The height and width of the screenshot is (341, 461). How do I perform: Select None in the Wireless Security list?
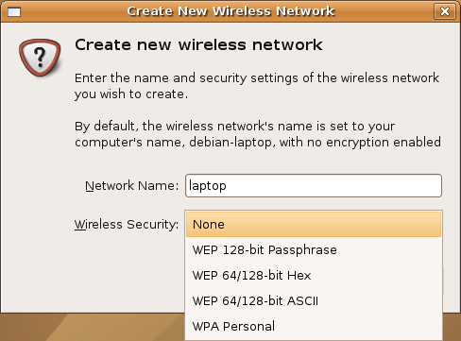click(314, 224)
